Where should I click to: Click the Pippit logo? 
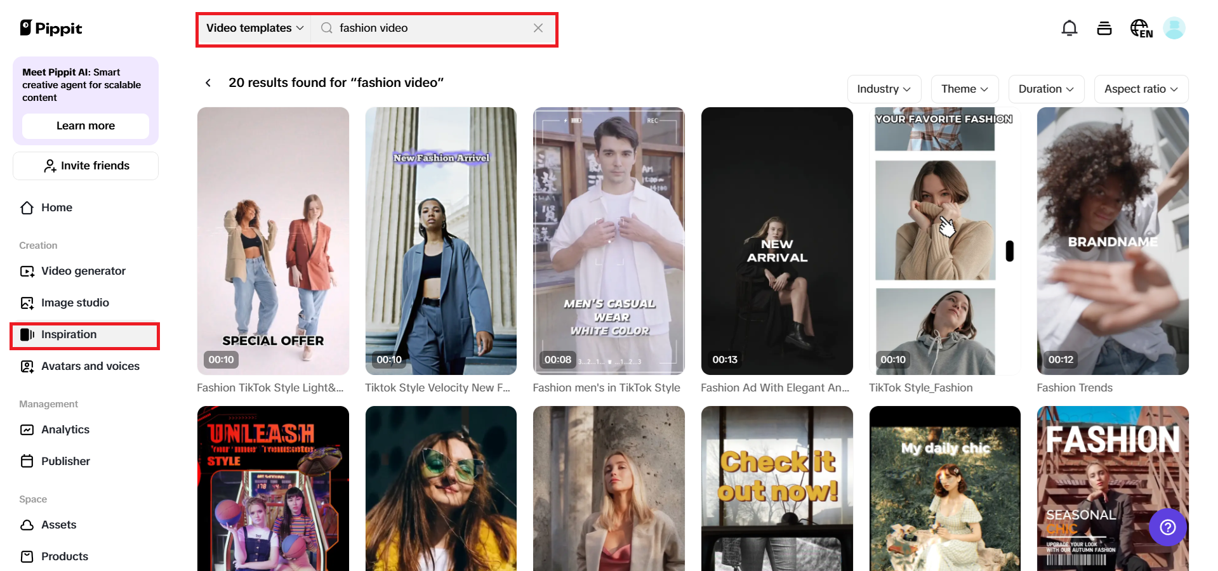tap(51, 28)
